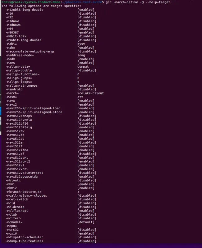Select the icelake-client march value
202x248 pixels.
(90, 93)
